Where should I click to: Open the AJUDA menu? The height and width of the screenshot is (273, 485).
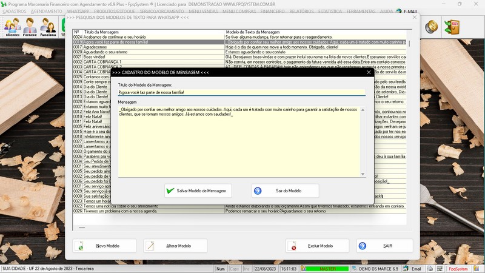point(386,11)
